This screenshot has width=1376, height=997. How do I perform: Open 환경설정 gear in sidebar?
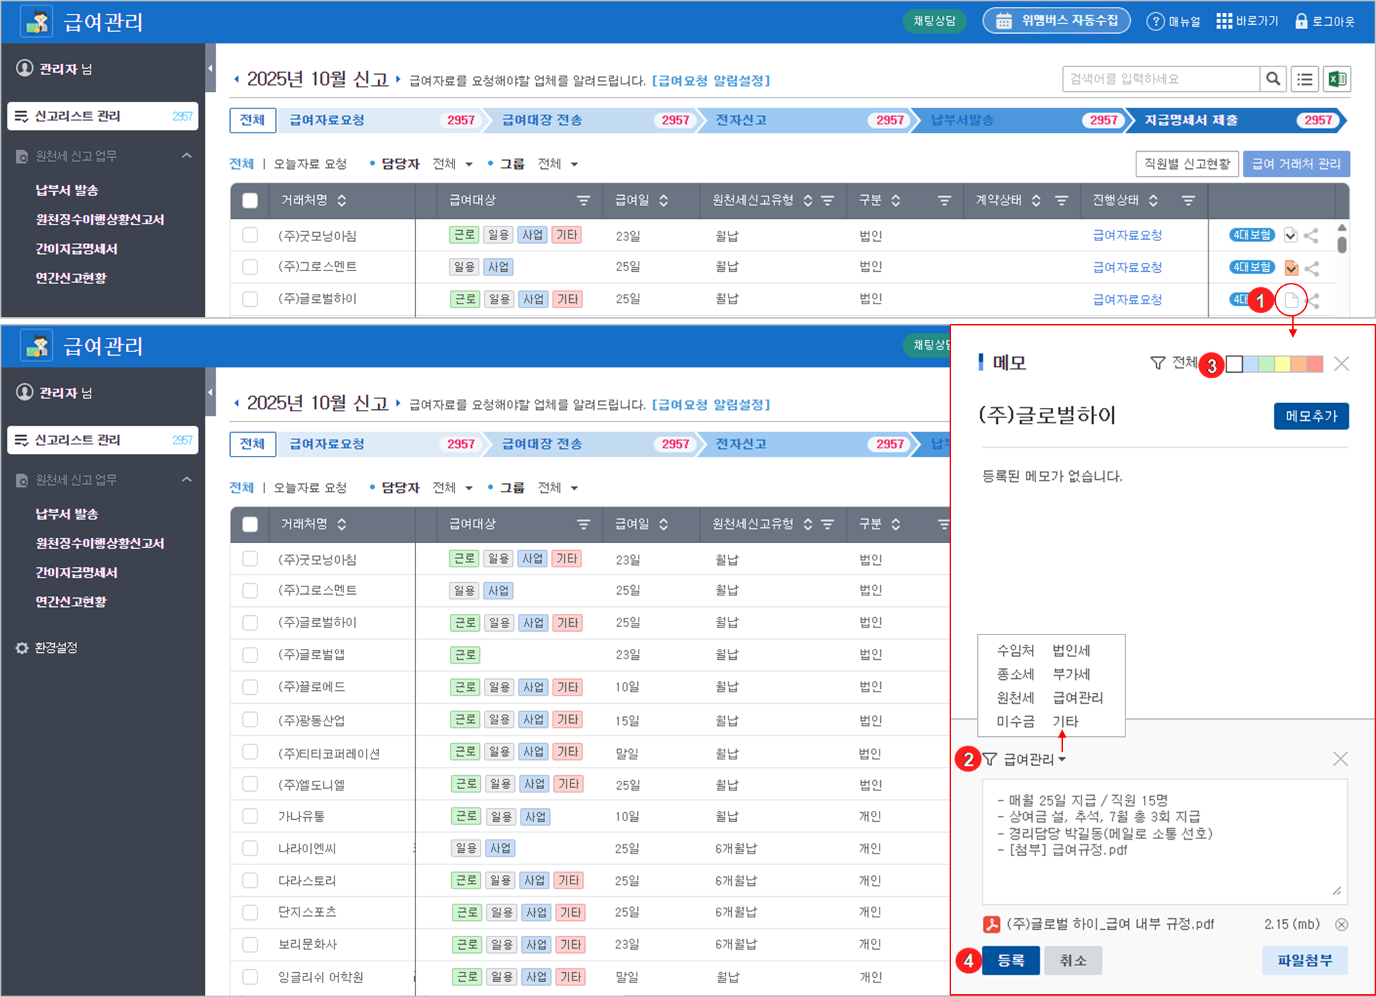[22, 648]
